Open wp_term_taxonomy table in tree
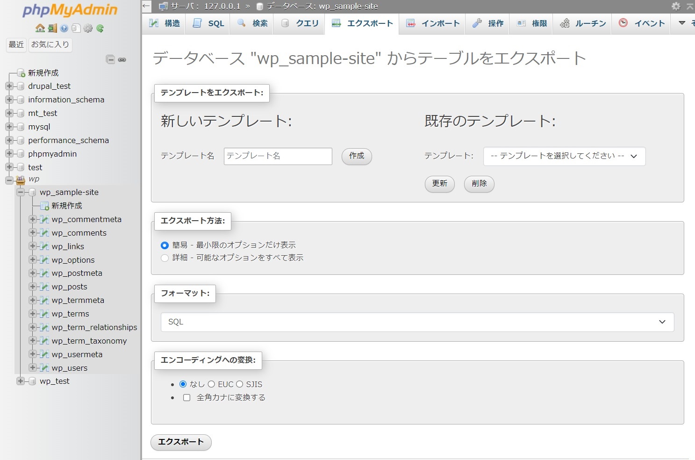The width and height of the screenshot is (695, 460). pos(89,341)
